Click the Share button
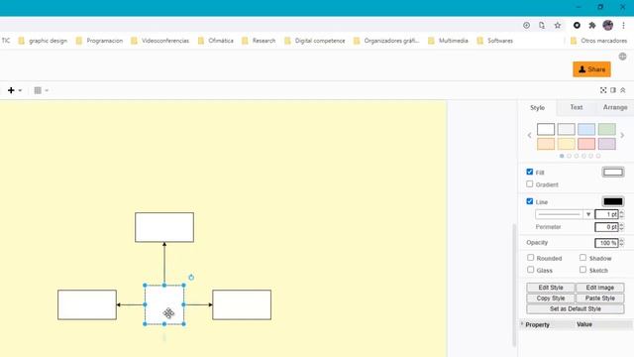Screen dimensions: 634x357 pos(591,69)
